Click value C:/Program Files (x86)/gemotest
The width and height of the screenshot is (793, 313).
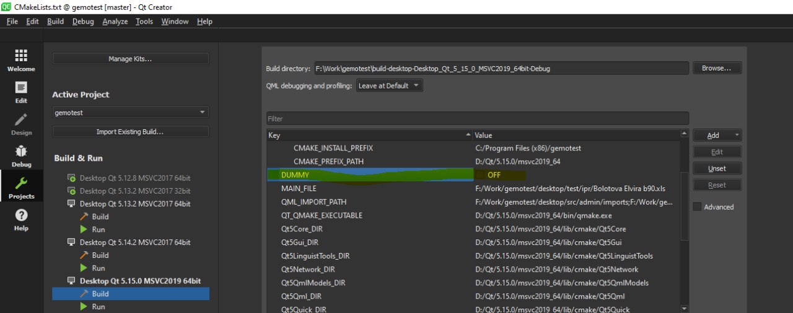[528, 148]
